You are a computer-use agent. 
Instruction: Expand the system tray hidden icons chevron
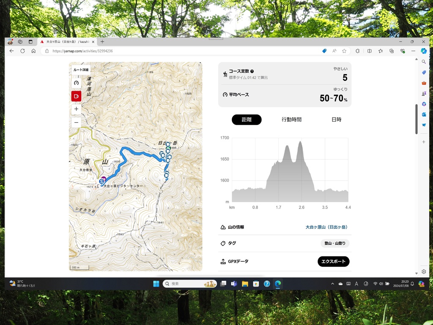(x=332, y=284)
